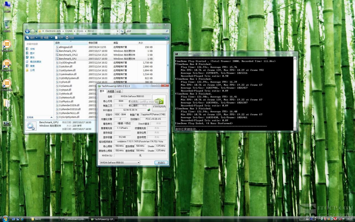Select the Benchmark_GPU batch file

click(104, 59)
